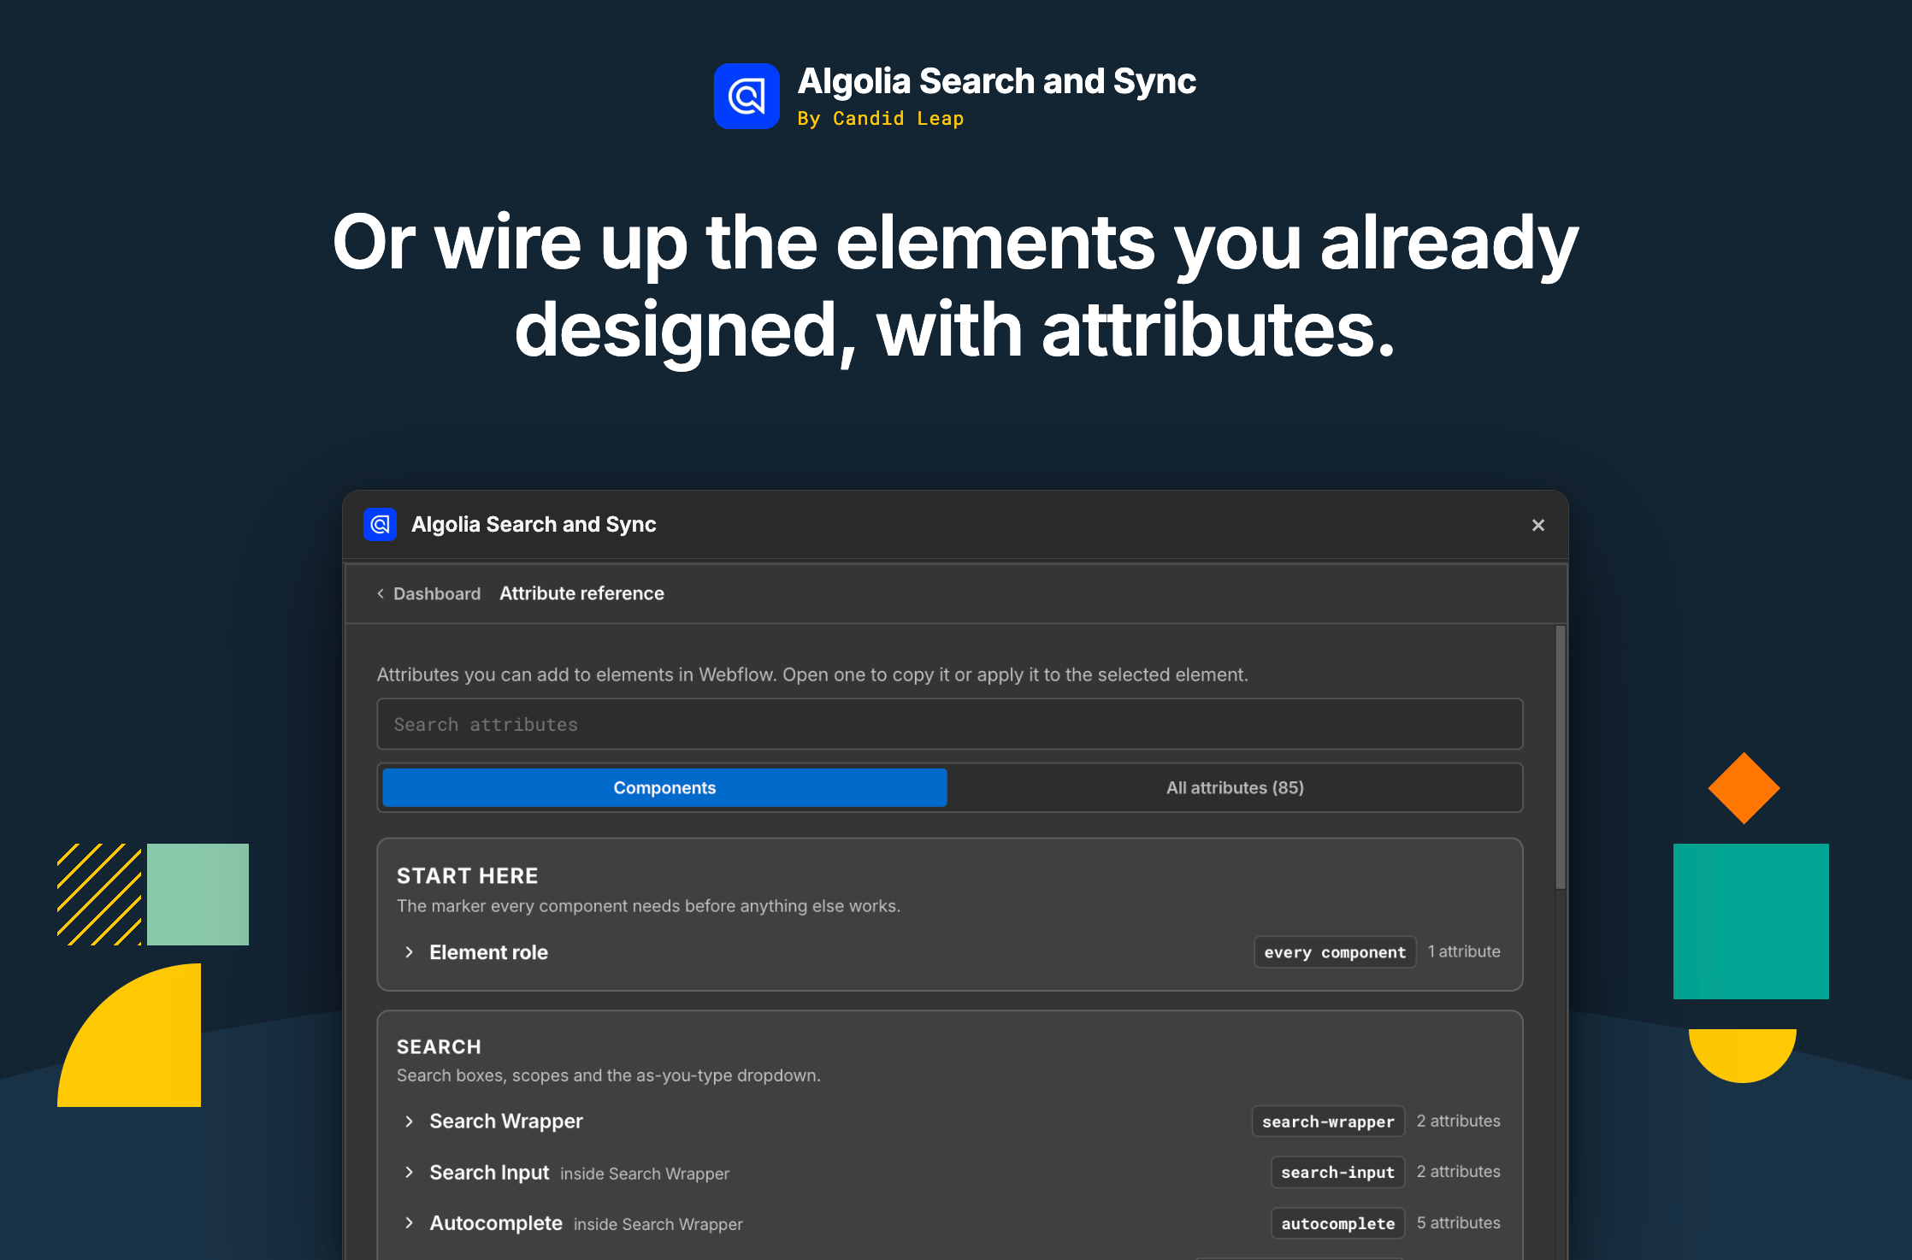Click the 'every component' tag
The width and height of the screenshot is (1912, 1260).
pyautogui.click(x=1335, y=951)
